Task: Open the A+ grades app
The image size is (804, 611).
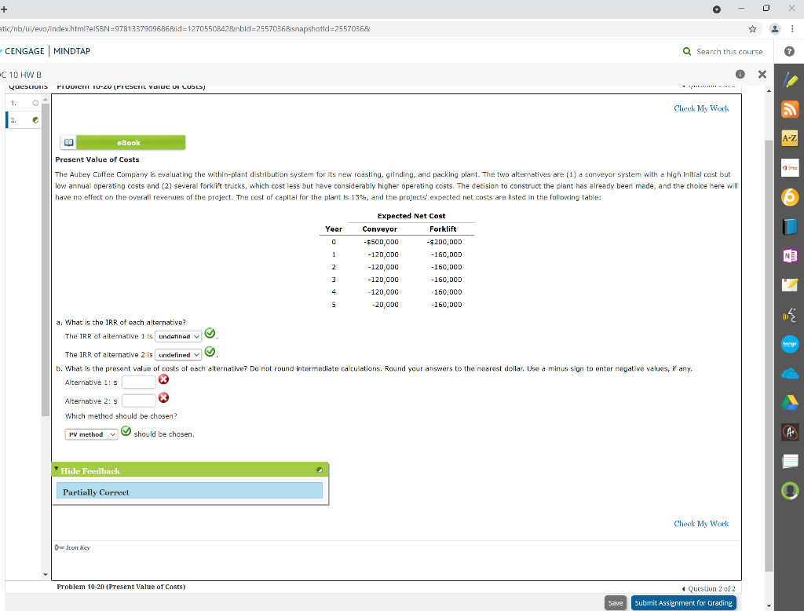Action: point(790,432)
